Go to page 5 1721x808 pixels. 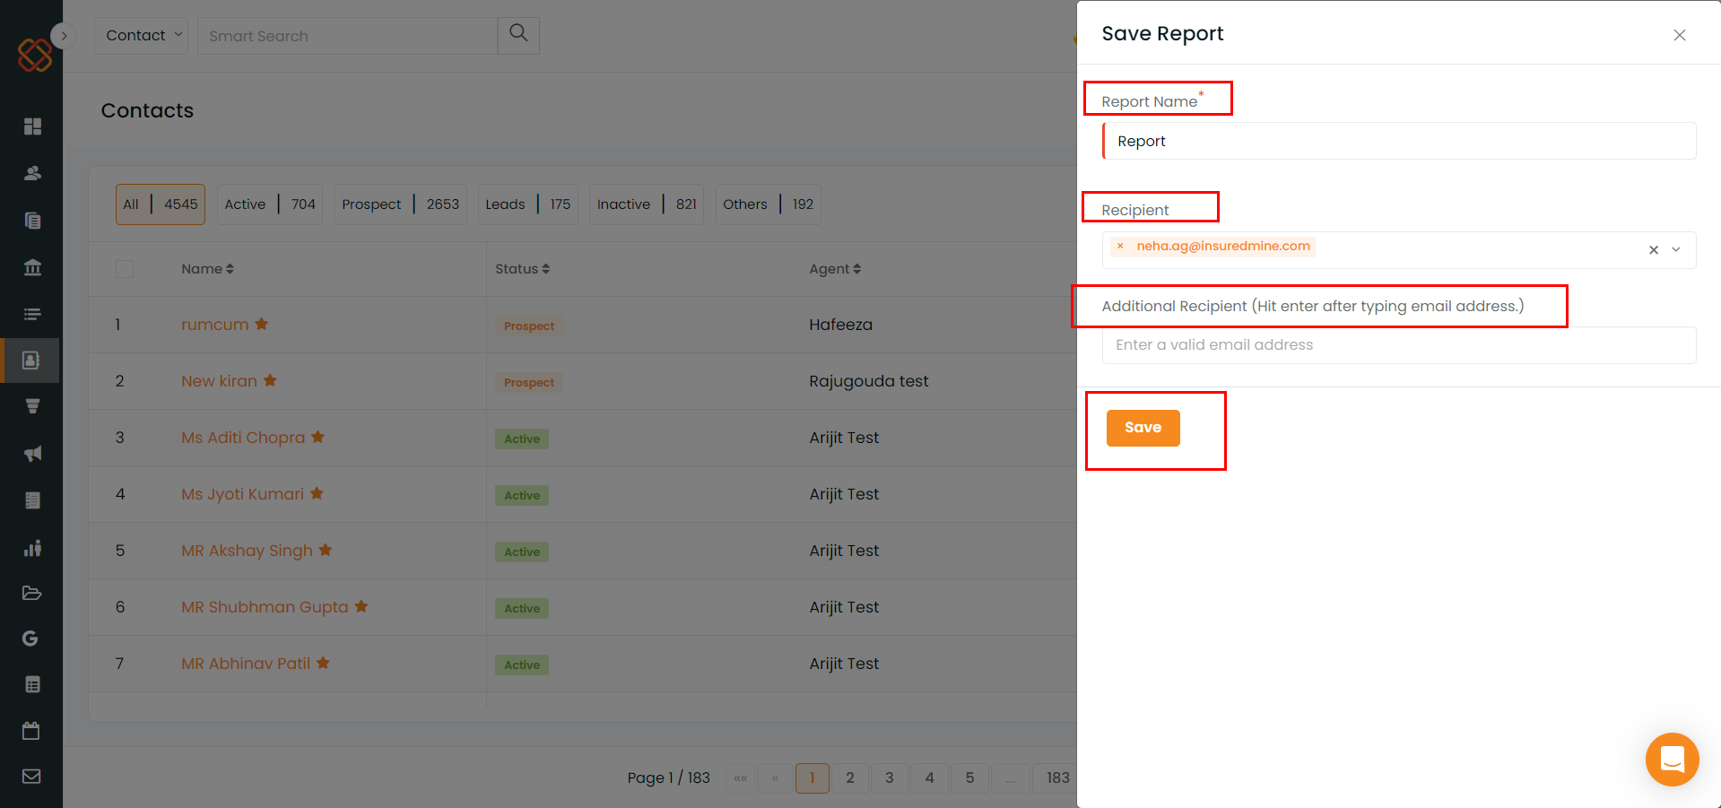click(x=969, y=778)
